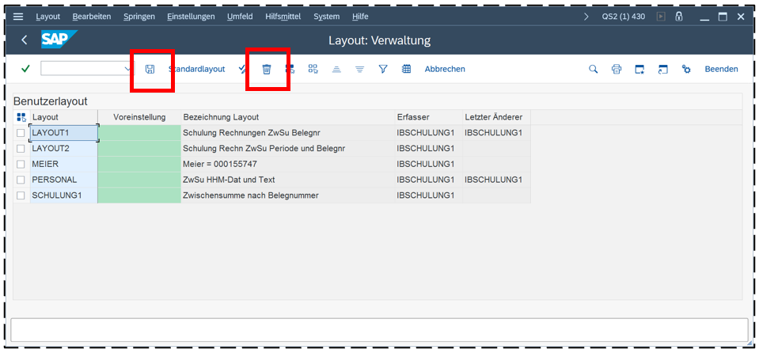Open the Einstellungen menu
The image size is (759, 353).
click(191, 17)
